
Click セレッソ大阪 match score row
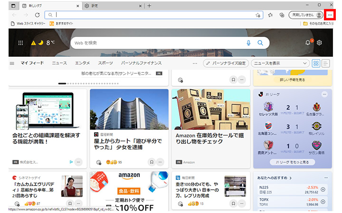(x=292, y=109)
